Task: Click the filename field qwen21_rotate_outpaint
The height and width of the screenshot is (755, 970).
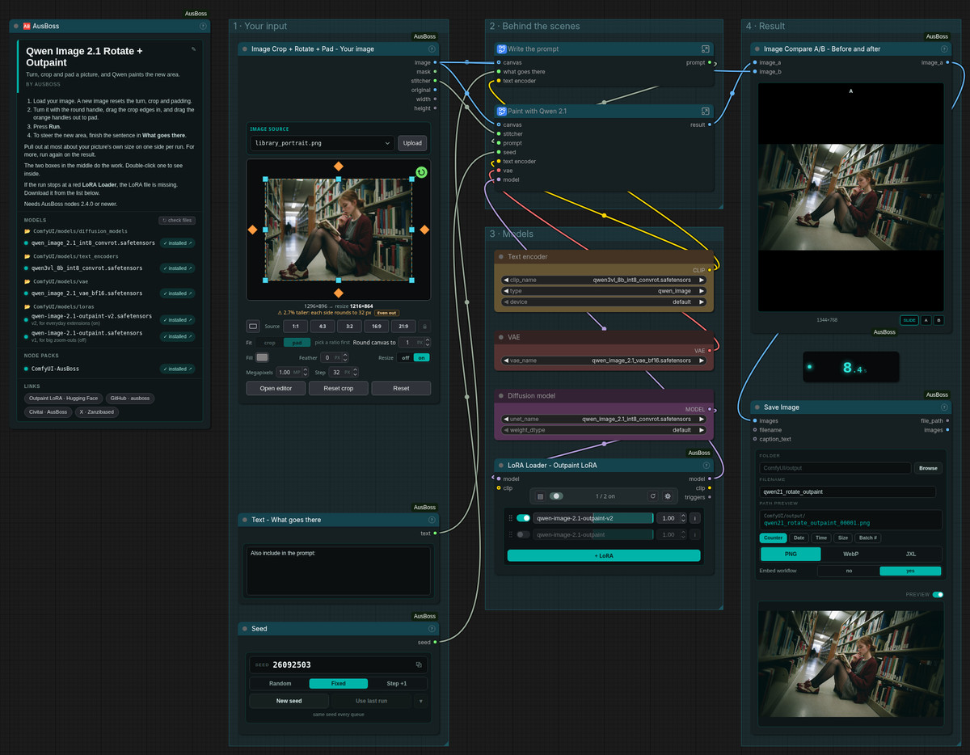Action: (847, 491)
